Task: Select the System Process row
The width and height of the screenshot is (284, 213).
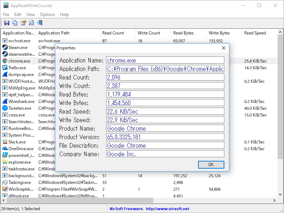Action: 28,135
